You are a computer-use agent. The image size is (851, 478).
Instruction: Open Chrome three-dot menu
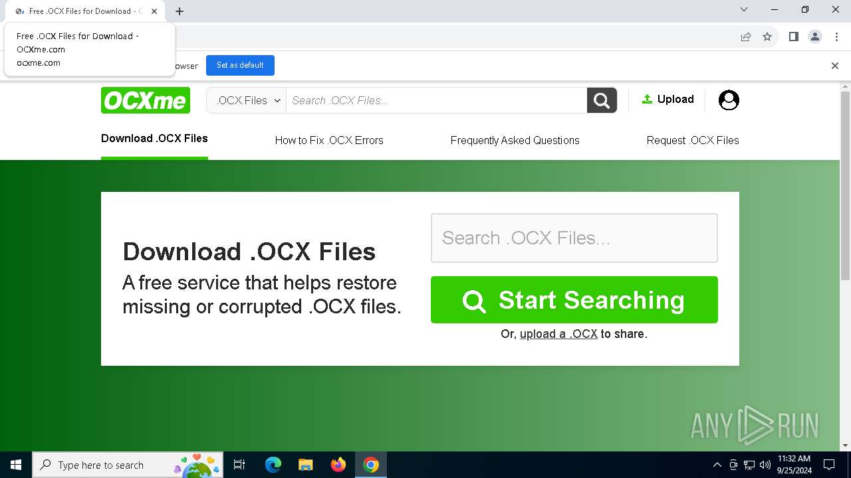pyautogui.click(x=836, y=37)
